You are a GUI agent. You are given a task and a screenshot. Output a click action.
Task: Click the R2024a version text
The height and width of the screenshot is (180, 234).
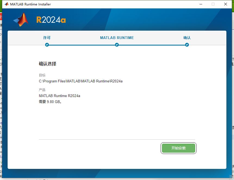coord(51,20)
